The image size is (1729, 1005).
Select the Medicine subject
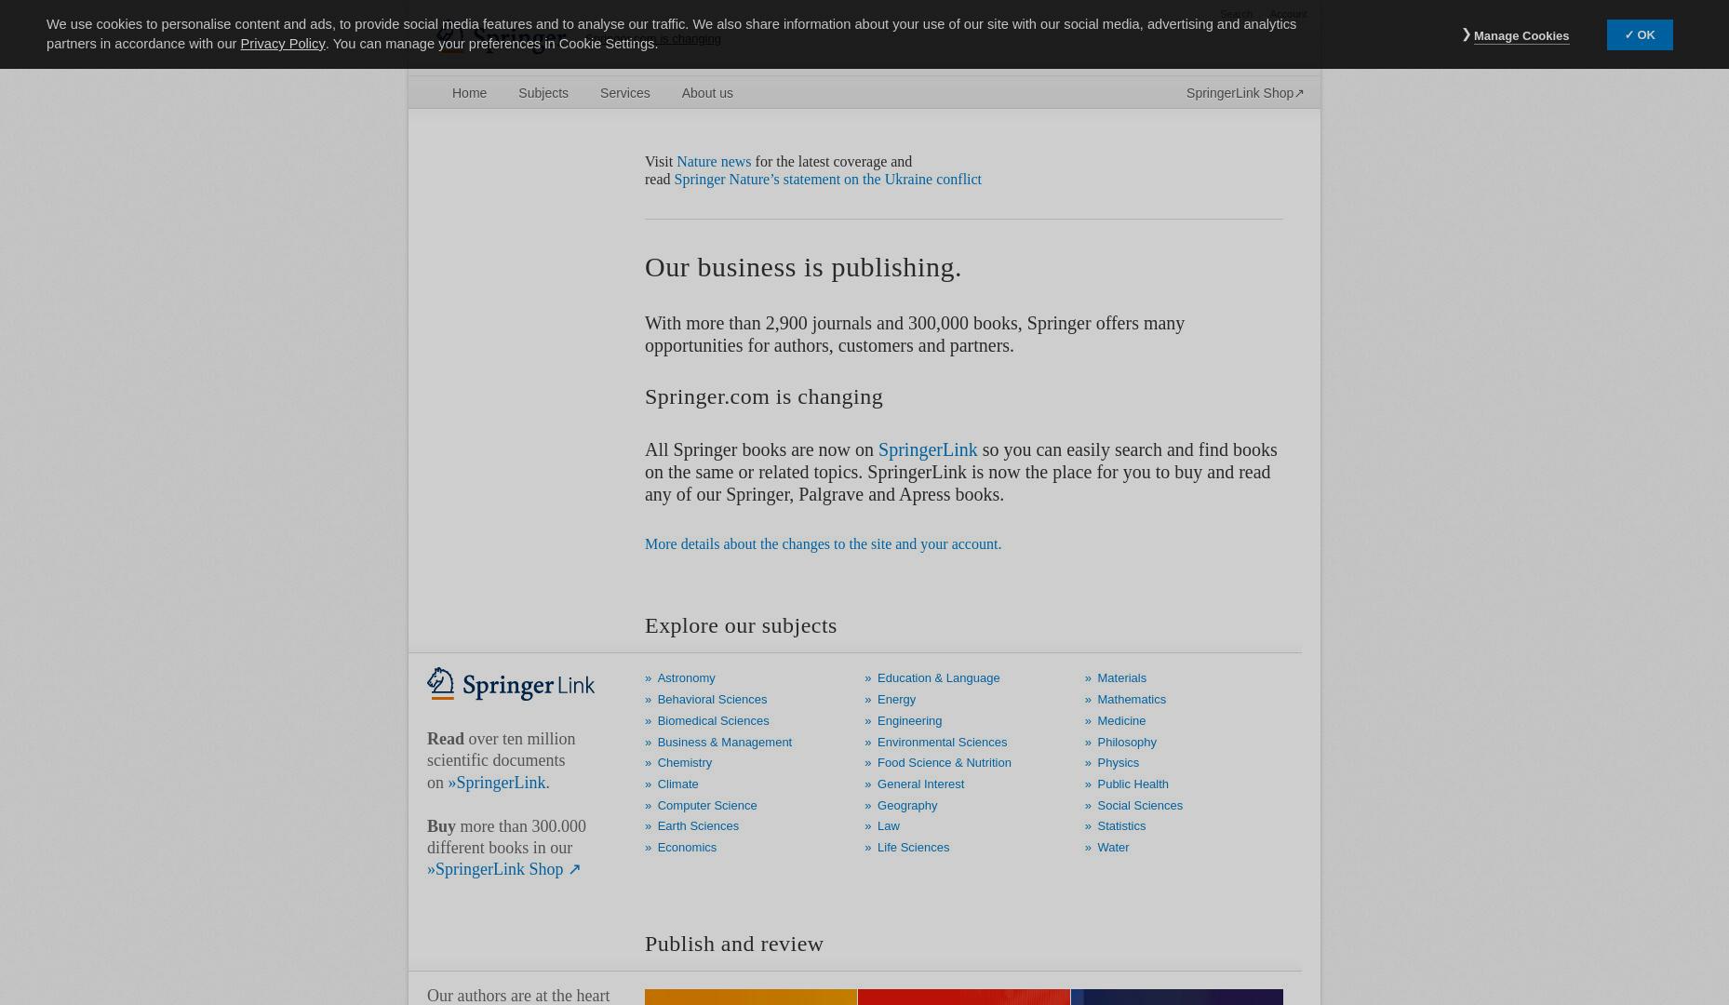(1120, 721)
